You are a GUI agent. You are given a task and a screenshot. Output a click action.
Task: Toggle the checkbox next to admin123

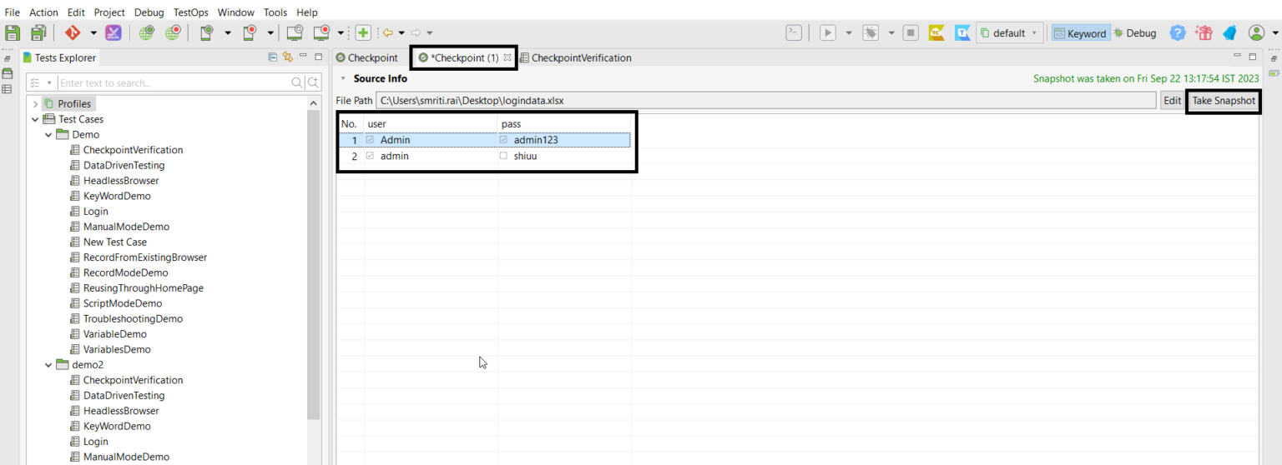(503, 140)
